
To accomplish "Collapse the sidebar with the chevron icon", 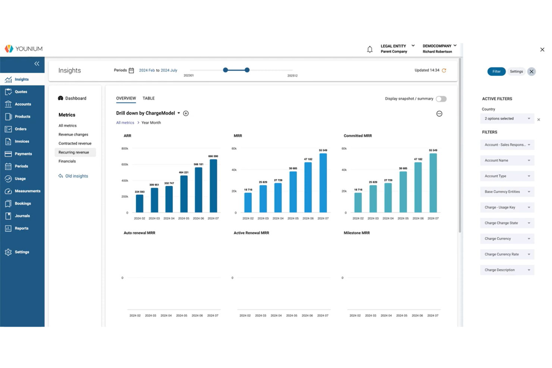I will (37, 64).
